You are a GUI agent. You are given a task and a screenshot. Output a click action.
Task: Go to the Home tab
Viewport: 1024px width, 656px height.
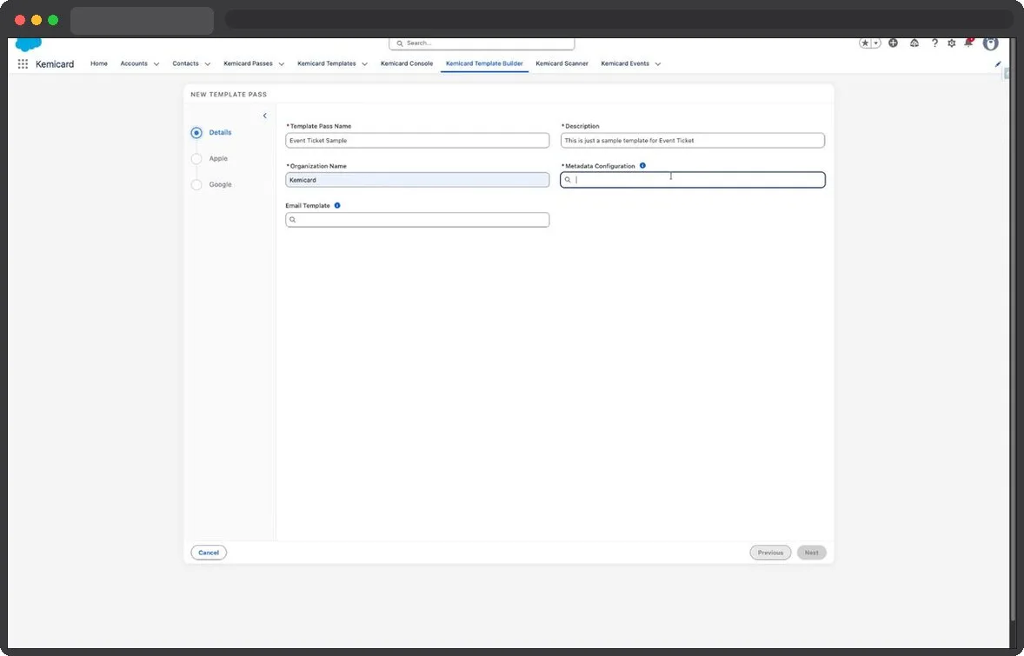tap(98, 64)
